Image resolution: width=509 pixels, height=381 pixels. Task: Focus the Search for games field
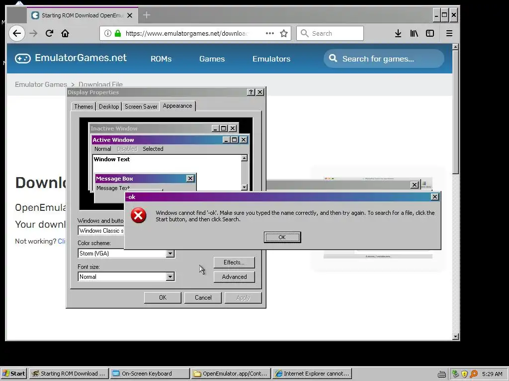click(384, 59)
